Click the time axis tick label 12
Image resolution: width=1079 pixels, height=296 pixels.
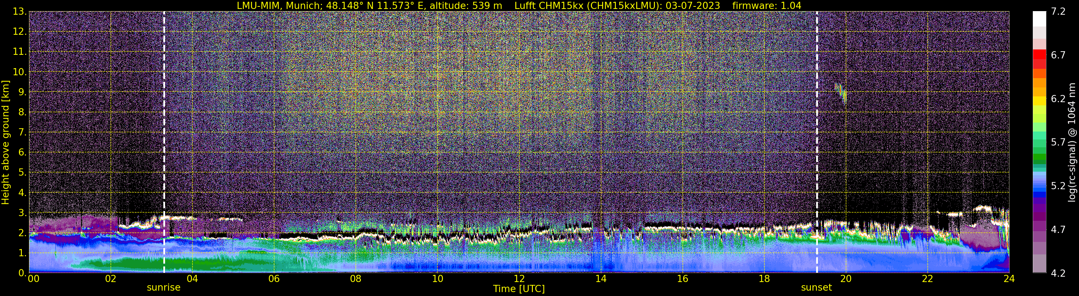coord(519,279)
